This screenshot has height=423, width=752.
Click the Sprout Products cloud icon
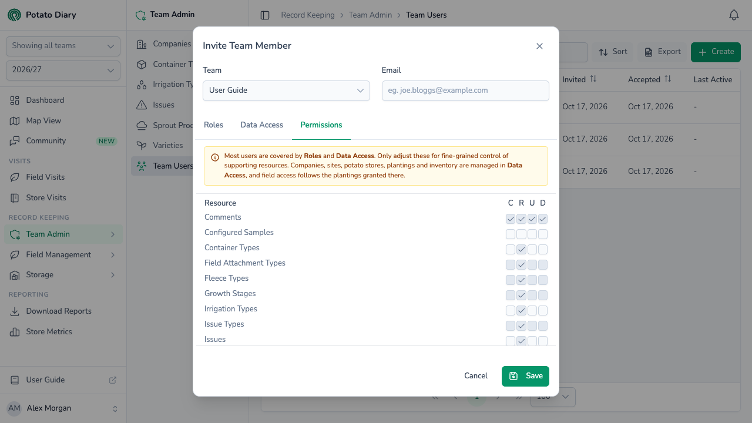(142, 126)
